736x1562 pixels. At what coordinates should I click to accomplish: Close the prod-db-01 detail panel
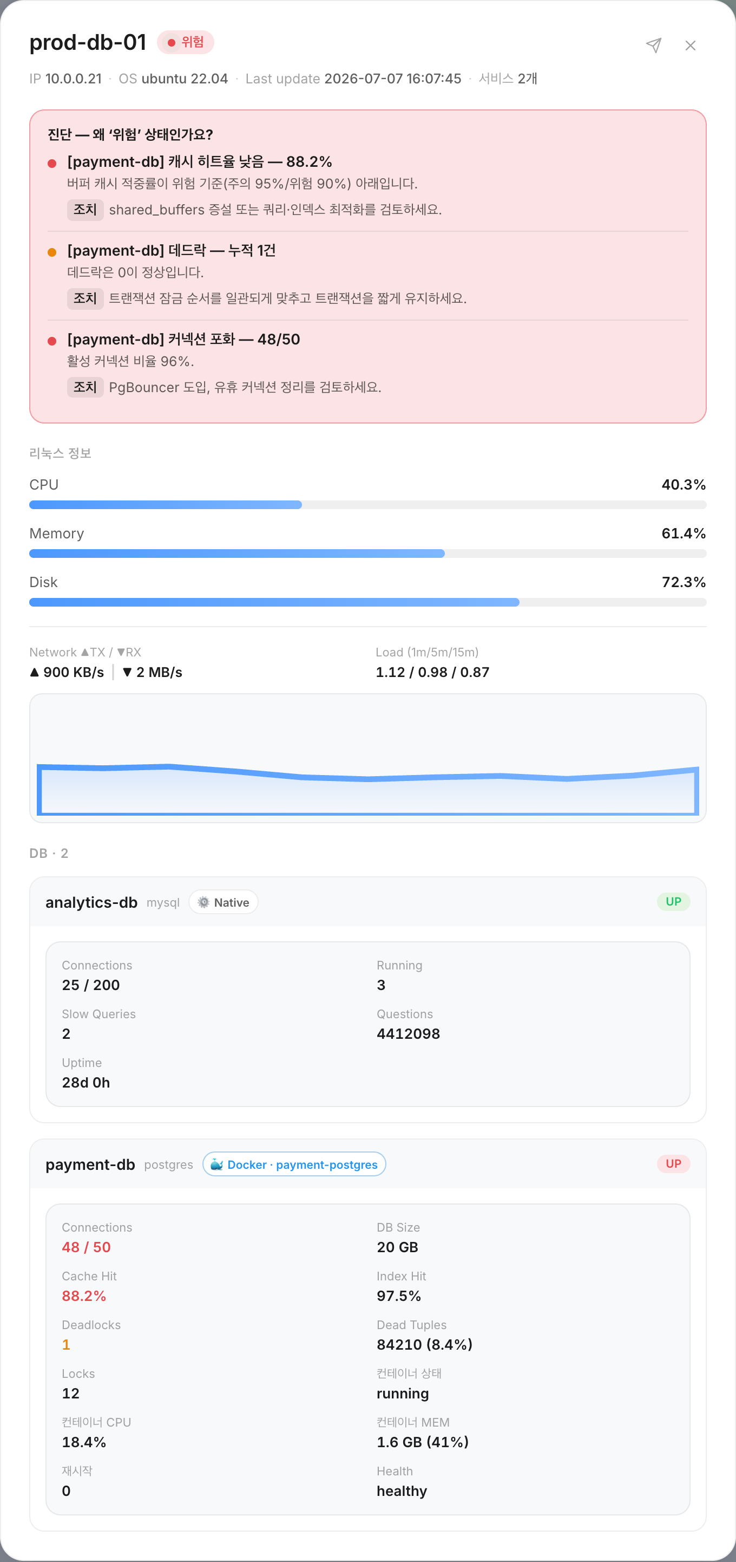690,45
